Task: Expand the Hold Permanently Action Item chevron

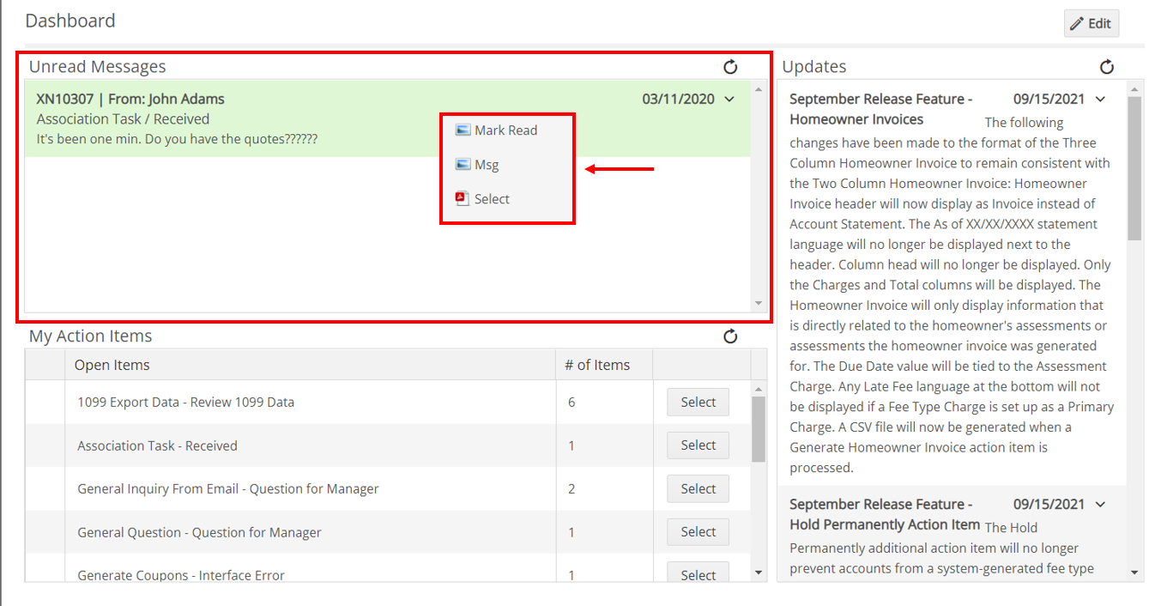Action: point(1101,505)
